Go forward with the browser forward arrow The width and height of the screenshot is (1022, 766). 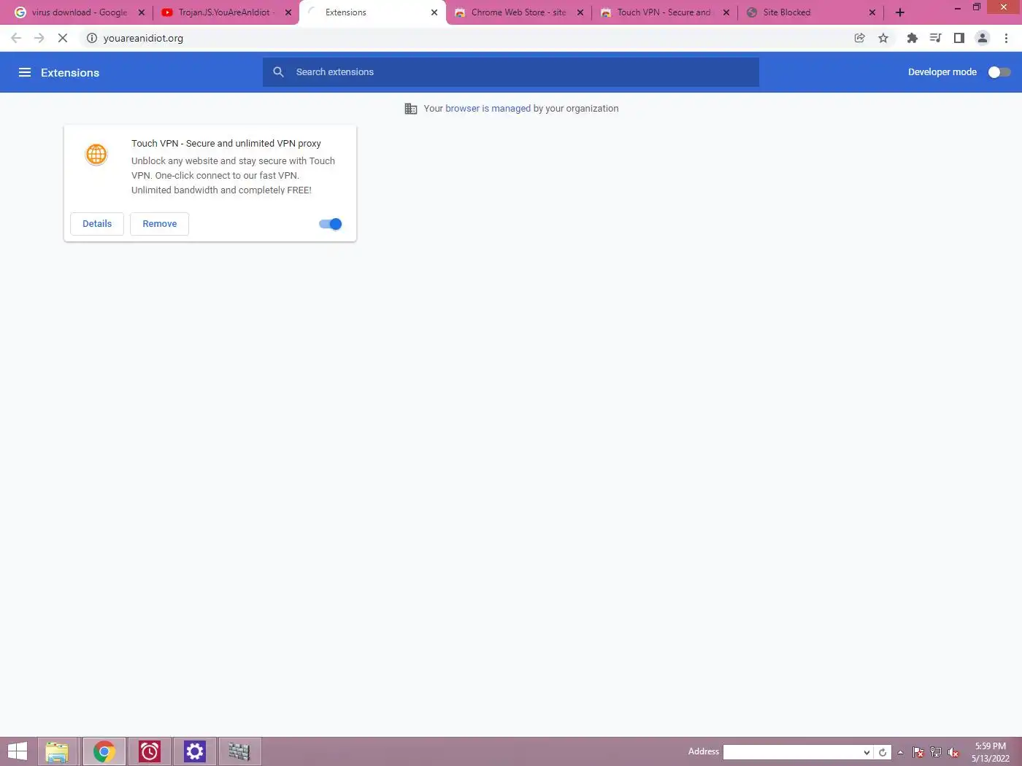[39, 38]
